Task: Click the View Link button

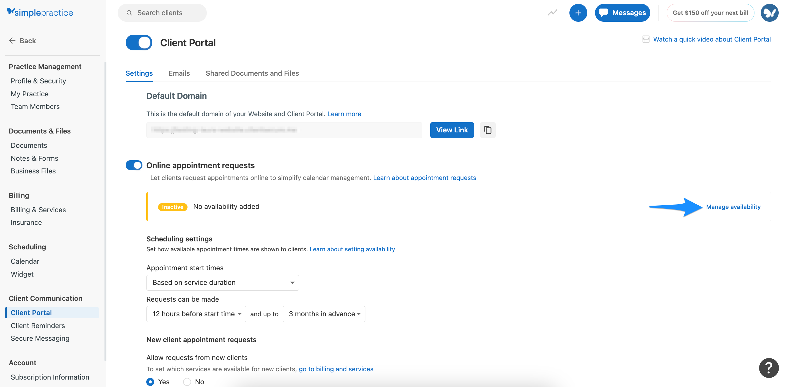Action: 452,130
